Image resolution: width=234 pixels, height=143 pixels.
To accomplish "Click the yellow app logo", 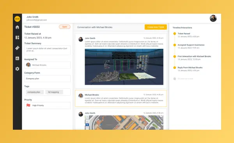I will coord(17,19).
